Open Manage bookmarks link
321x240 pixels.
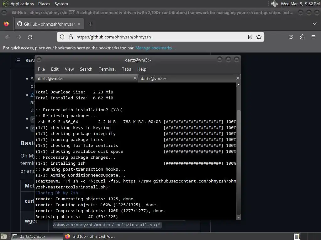point(155,48)
